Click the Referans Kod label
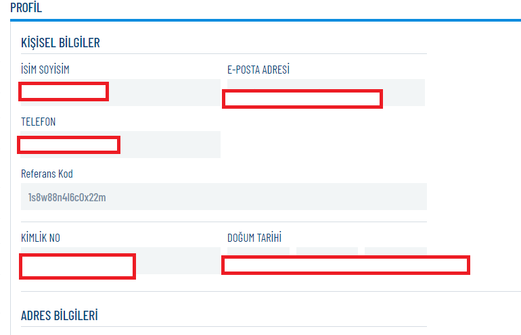Screen dimensions: 521x335 point(47,174)
